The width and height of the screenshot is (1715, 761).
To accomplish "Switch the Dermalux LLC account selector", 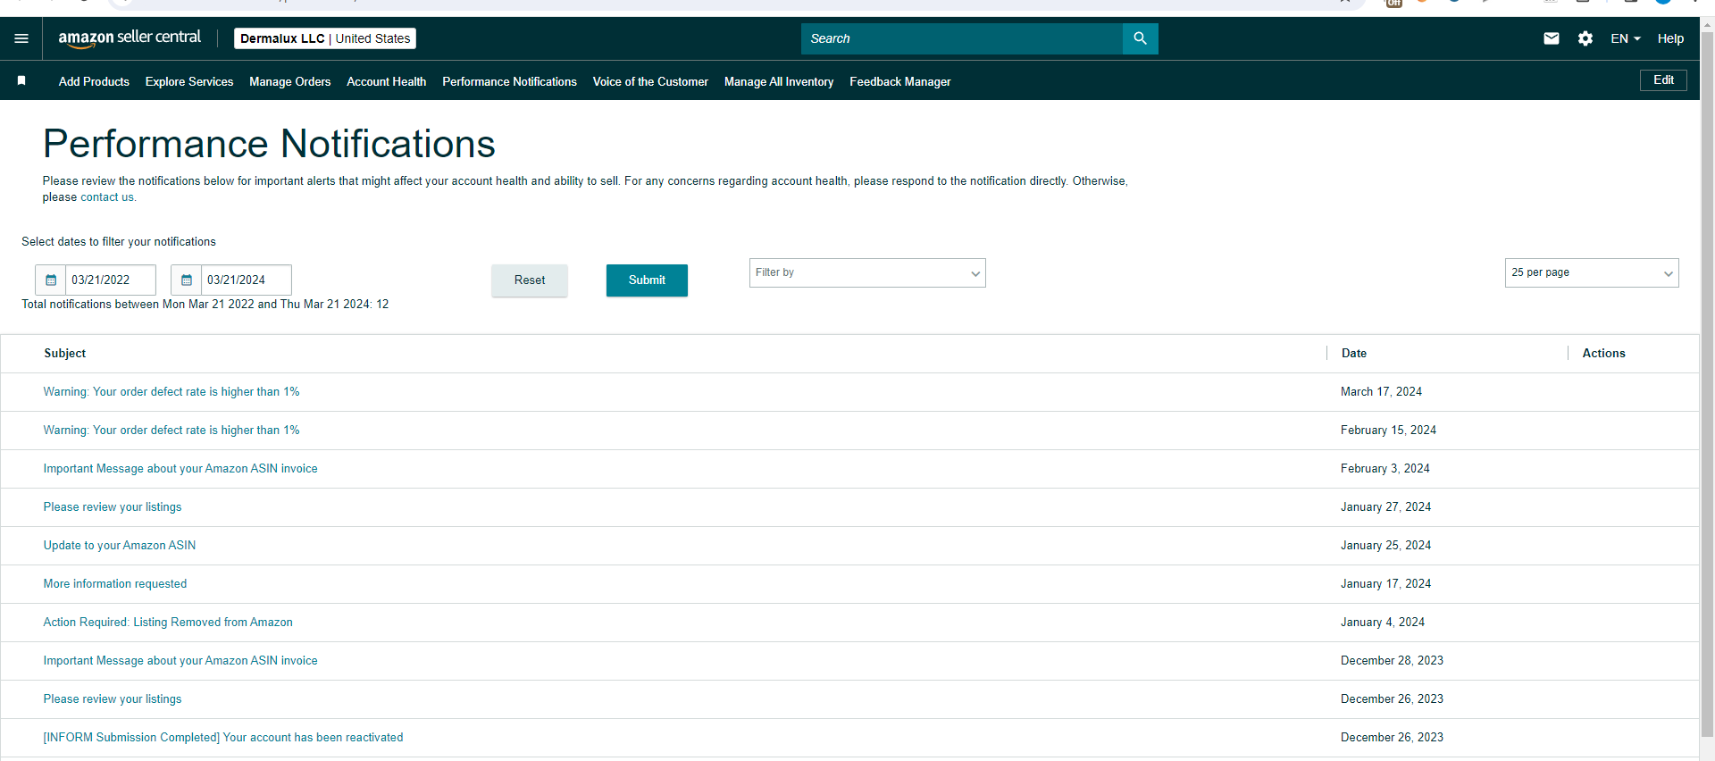I will click(325, 38).
